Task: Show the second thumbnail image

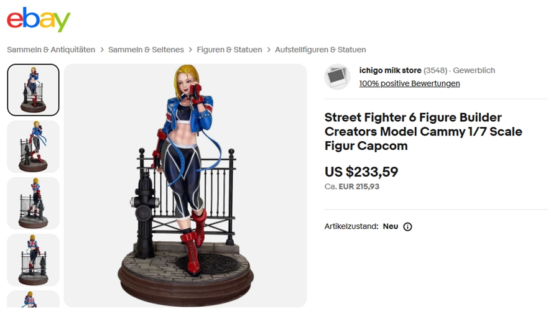Action: coord(33,147)
